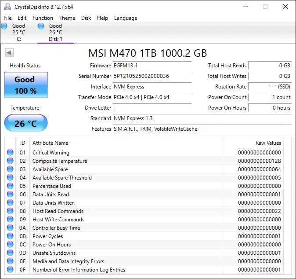Viewport: 296px width, 279px height.
Task: Click the Raw Values column header
Action: tap(253, 143)
